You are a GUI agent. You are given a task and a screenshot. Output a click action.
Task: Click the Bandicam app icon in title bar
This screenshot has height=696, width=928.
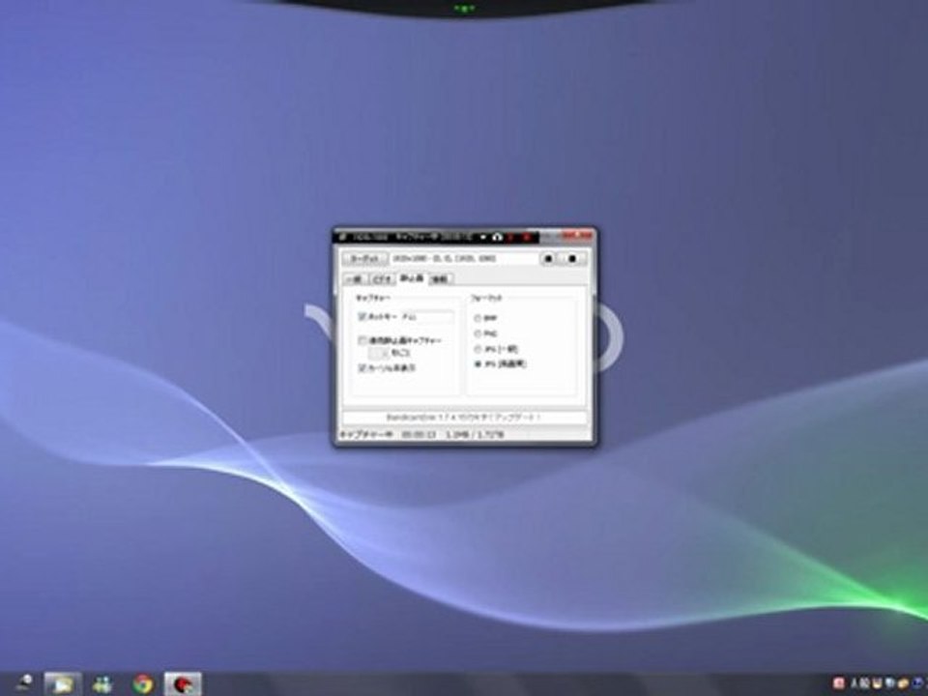tap(343, 238)
